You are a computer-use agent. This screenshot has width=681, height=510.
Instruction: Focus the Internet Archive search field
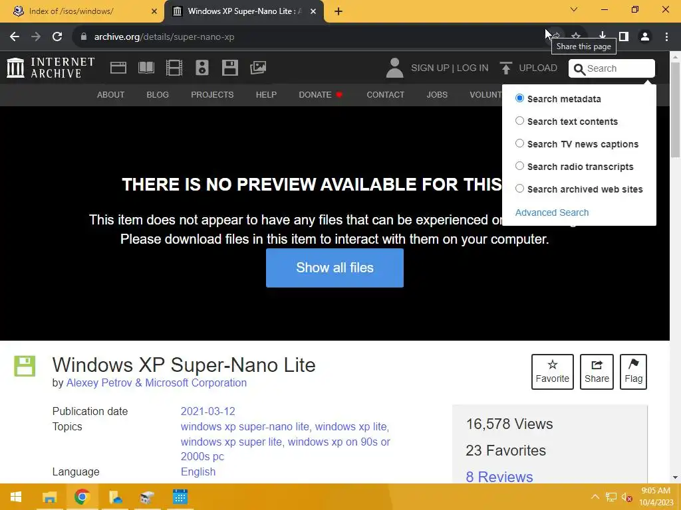pyautogui.click(x=612, y=68)
